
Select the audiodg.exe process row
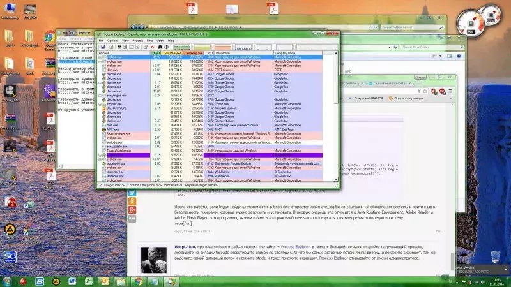click(x=210, y=142)
